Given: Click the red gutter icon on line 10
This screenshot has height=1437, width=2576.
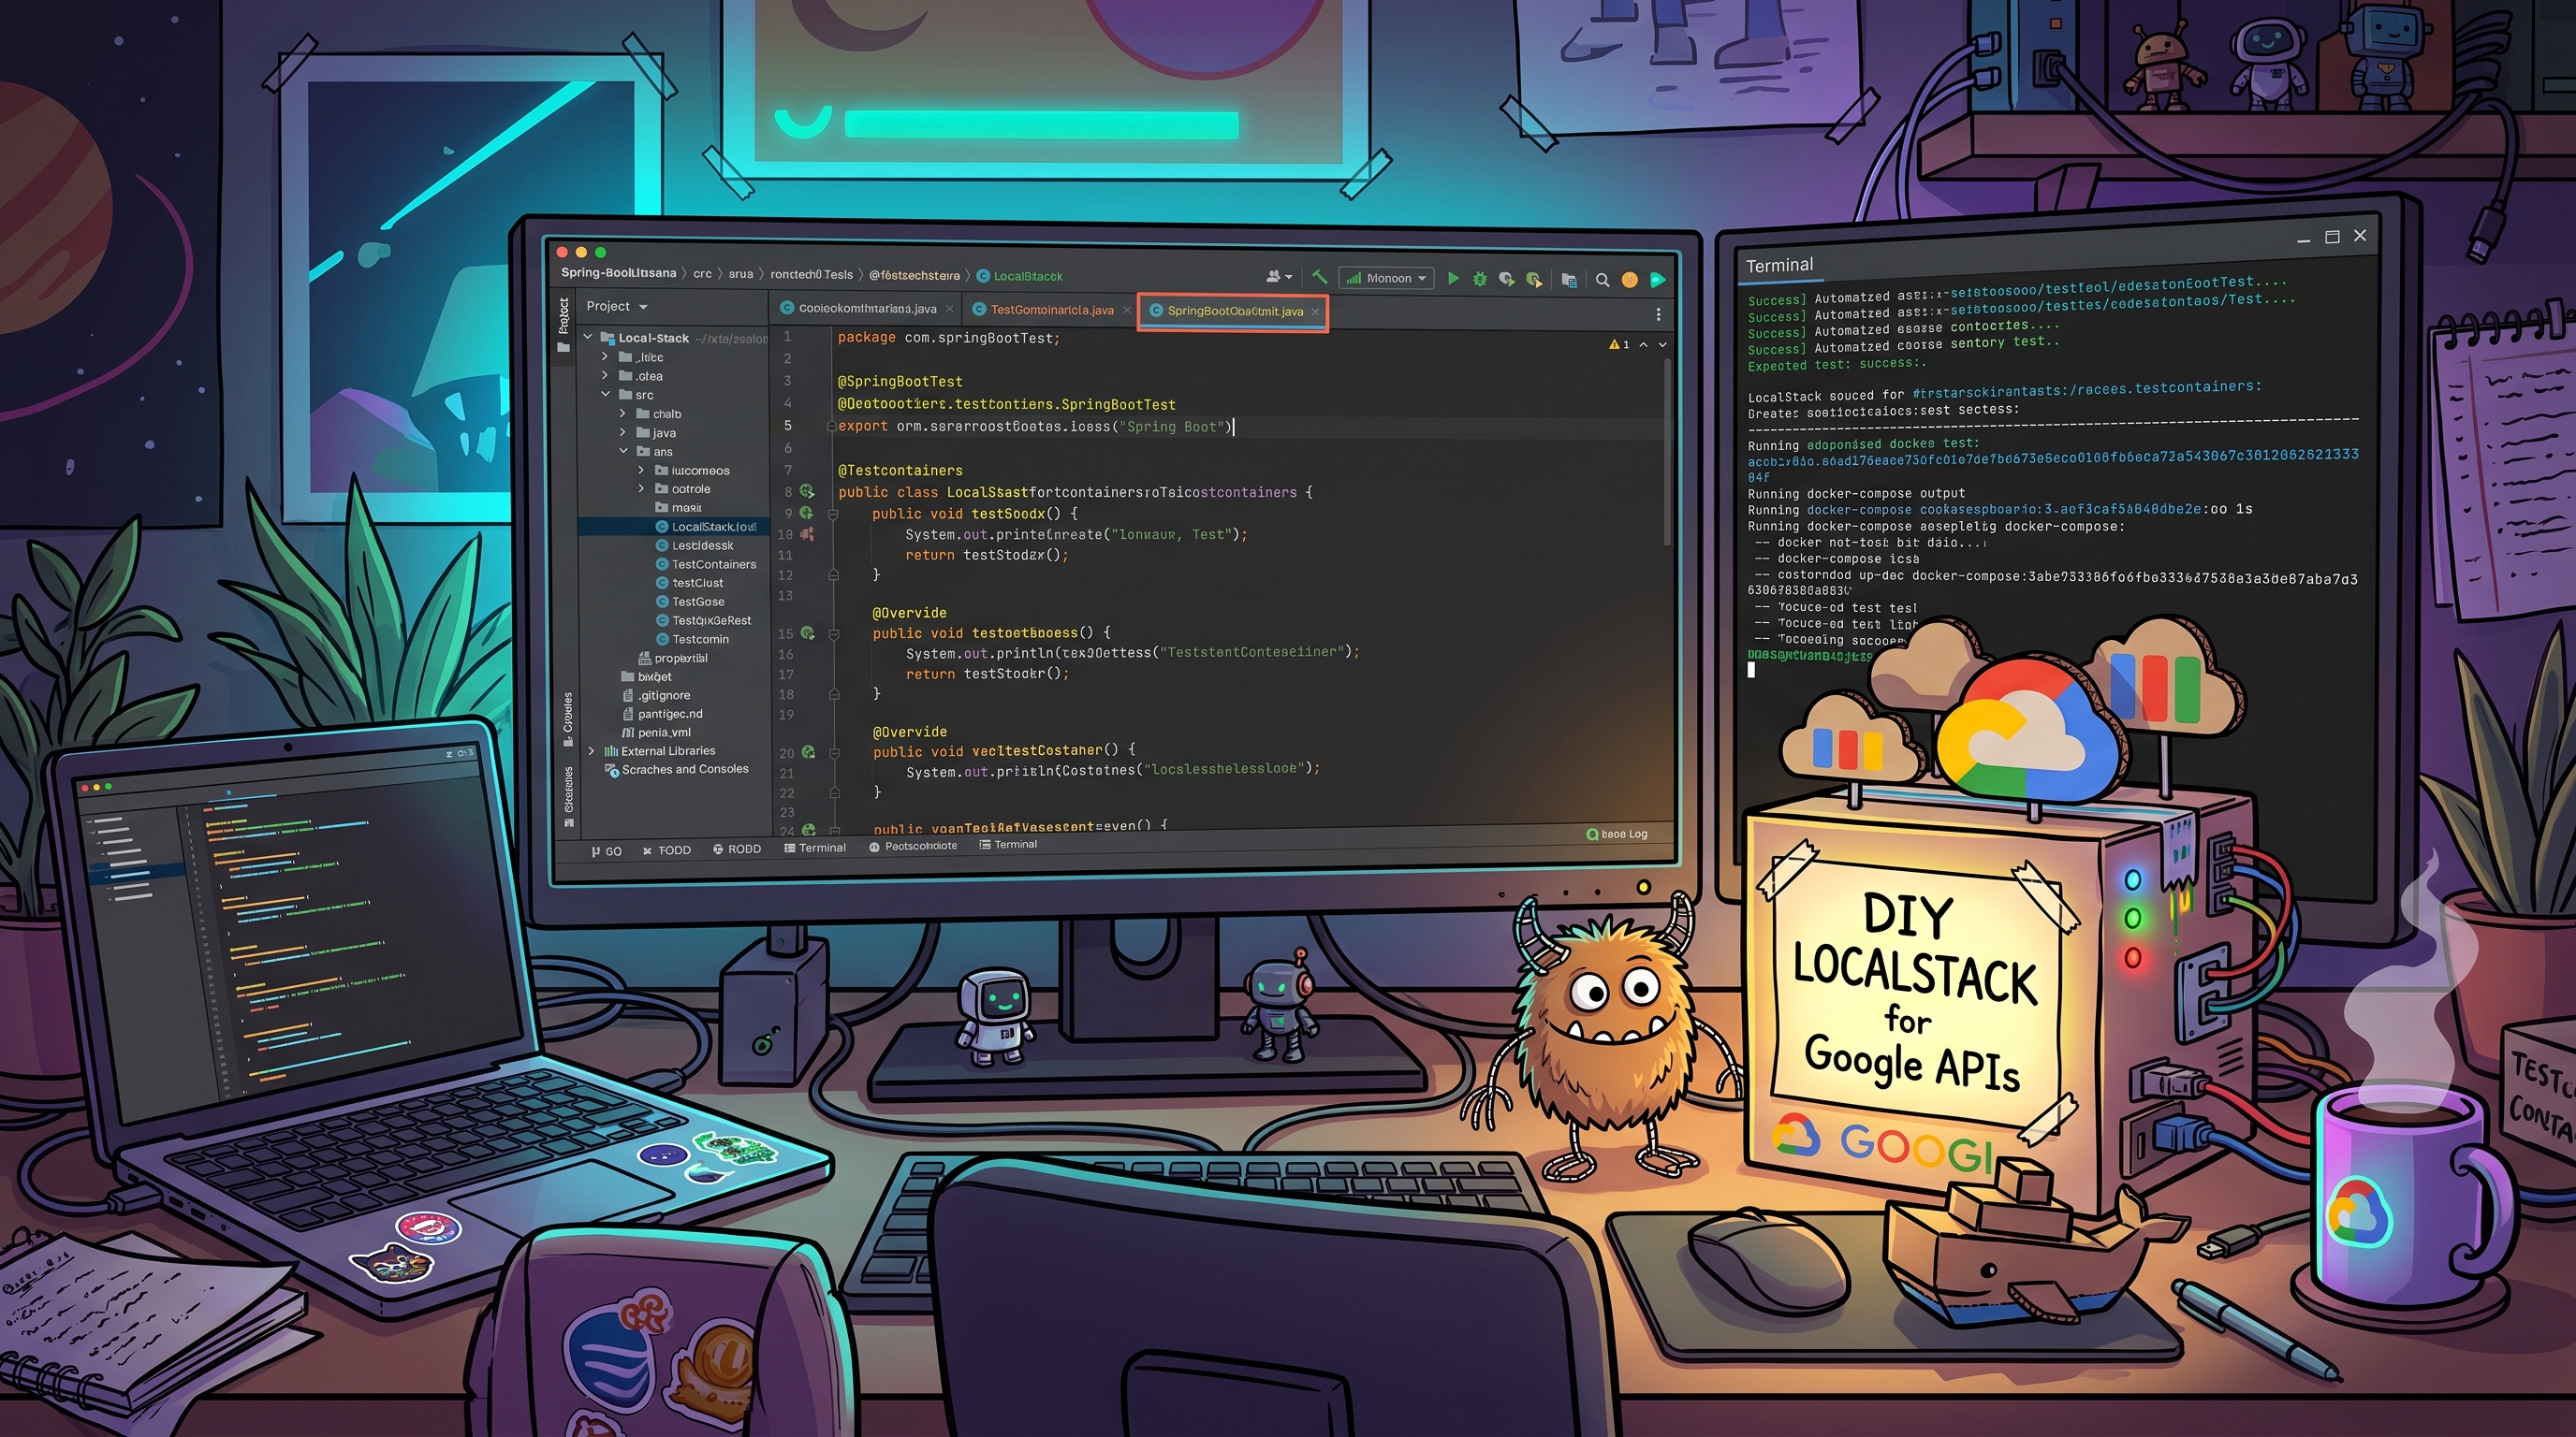Looking at the screenshot, I should click(x=807, y=534).
